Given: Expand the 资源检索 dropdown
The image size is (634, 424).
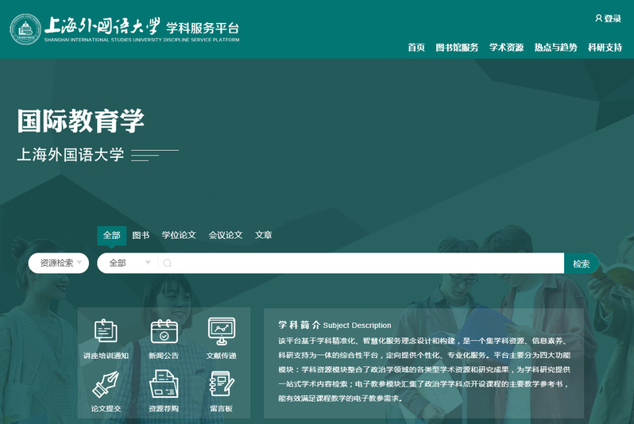Looking at the screenshot, I should (x=60, y=263).
